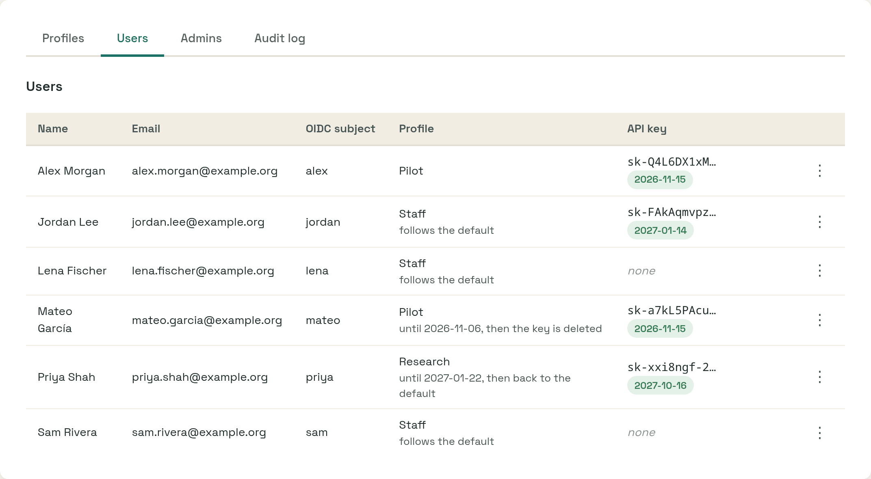Click the OIDC subject 'mateo'
Screen dimensions: 871x479
point(323,320)
